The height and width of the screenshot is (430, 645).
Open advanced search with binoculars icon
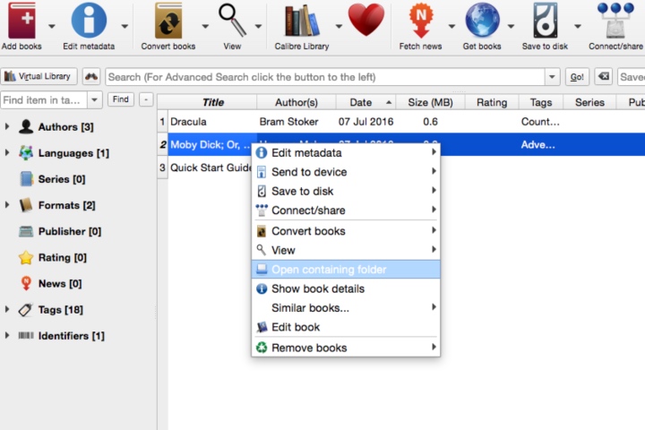91,76
